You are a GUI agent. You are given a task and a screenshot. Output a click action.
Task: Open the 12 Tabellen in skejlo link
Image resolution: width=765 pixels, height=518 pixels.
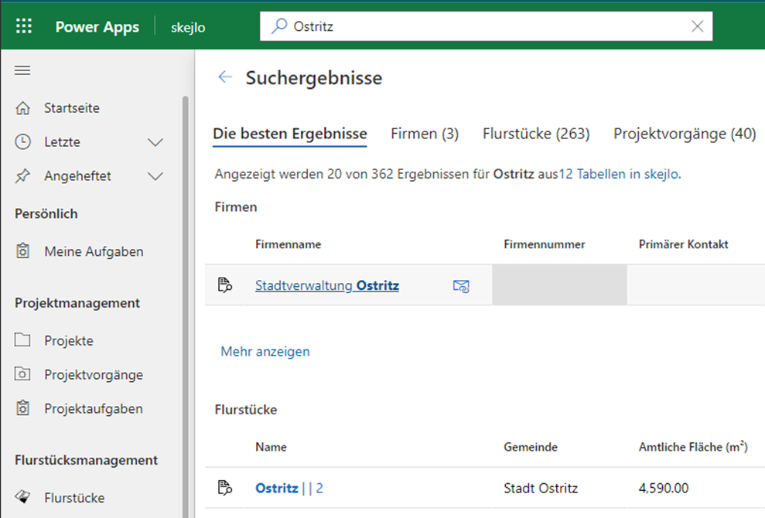click(x=619, y=175)
